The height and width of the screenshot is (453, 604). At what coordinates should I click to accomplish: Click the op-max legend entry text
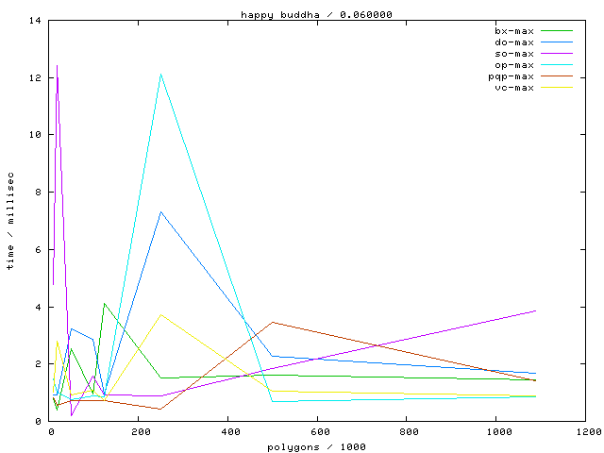(x=514, y=65)
